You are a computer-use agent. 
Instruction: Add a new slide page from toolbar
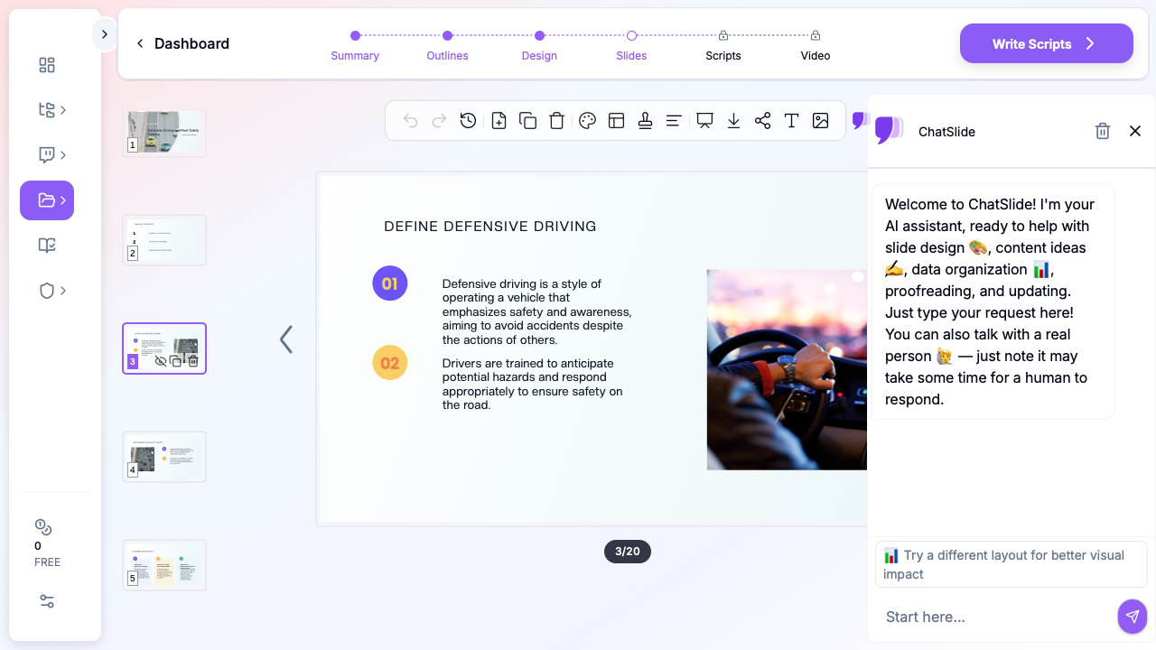point(499,121)
